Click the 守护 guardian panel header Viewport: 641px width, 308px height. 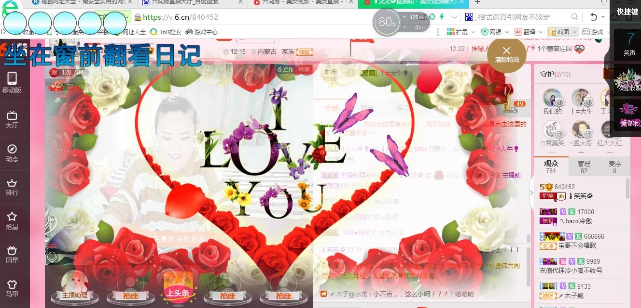point(555,74)
